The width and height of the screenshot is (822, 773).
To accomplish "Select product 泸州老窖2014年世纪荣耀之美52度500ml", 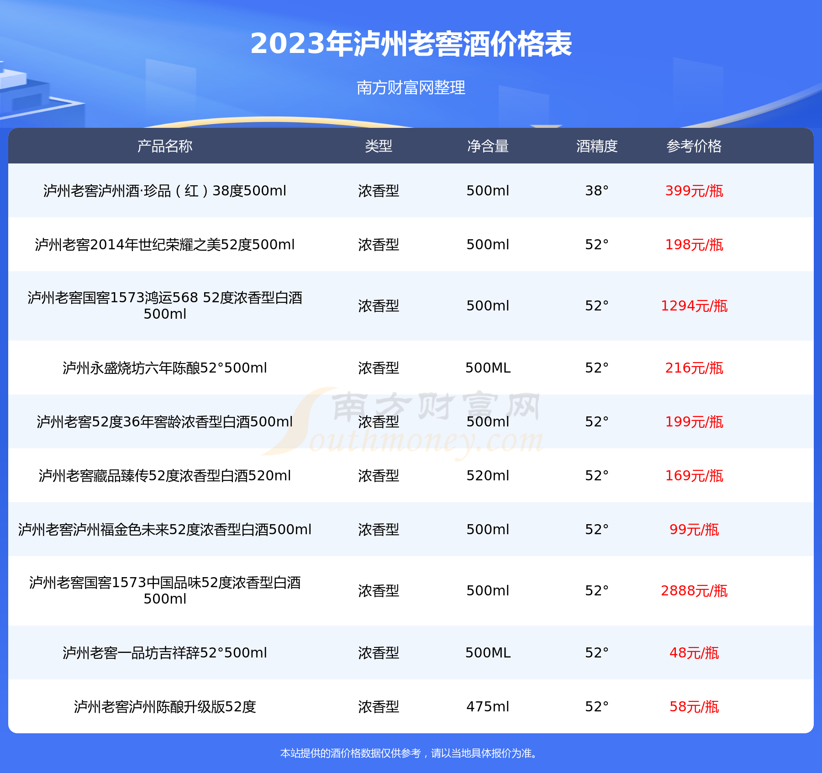I will [165, 244].
